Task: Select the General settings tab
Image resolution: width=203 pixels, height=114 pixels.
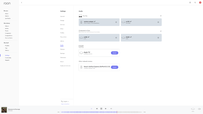Action: [x=62, y=16]
